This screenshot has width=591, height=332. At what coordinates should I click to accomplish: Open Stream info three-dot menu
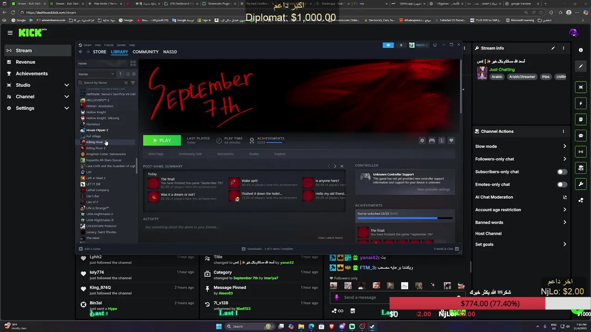(x=563, y=48)
